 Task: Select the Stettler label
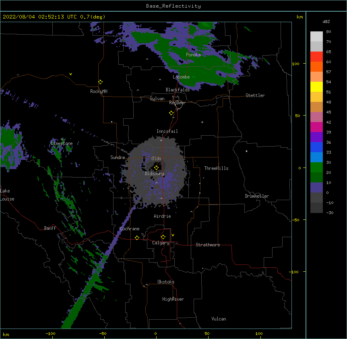click(x=255, y=95)
